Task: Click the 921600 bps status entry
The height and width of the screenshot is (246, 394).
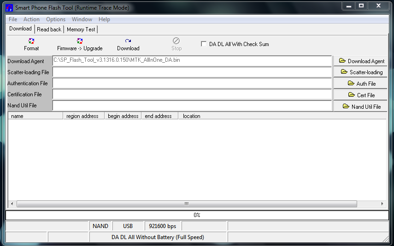Action: click(163, 226)
